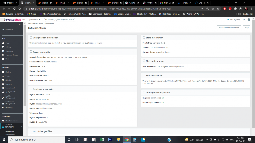
Task: Click the Catalog store icon
Action: coord(3,47)
